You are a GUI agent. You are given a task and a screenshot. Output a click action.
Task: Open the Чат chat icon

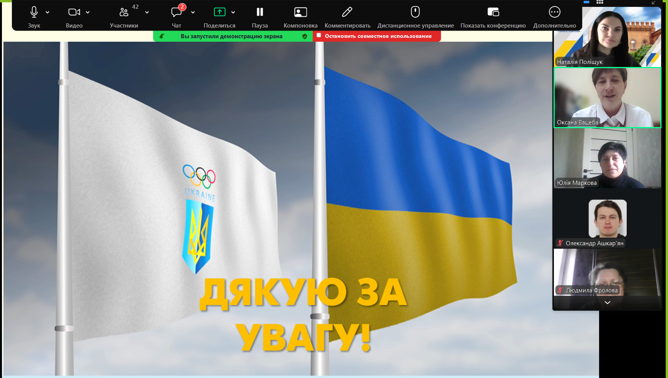click(x=176, y=12)
